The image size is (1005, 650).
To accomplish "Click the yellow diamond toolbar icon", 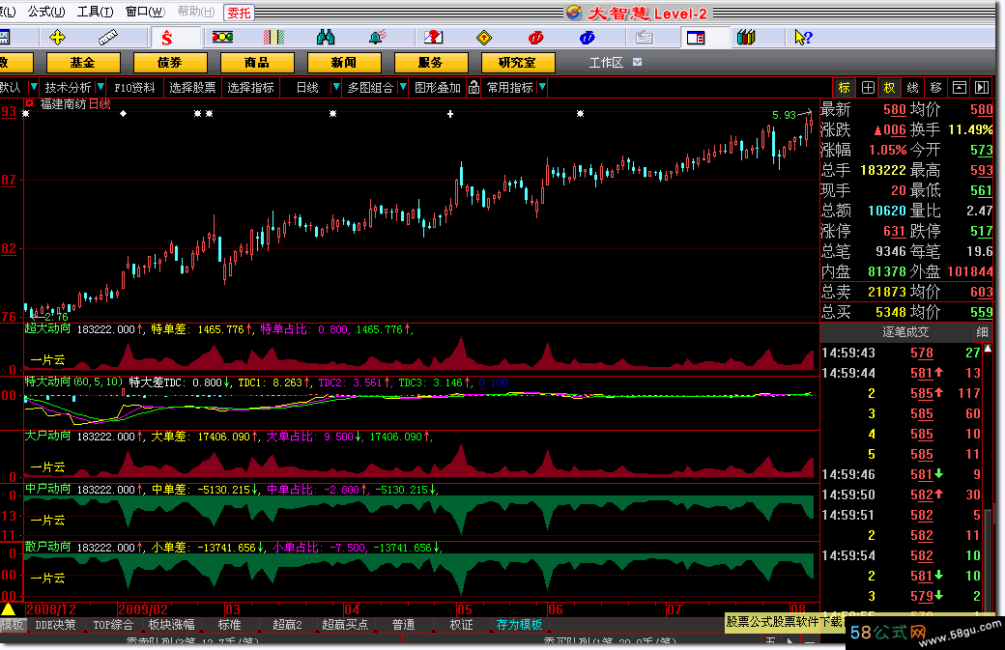I will click(484, 38).
